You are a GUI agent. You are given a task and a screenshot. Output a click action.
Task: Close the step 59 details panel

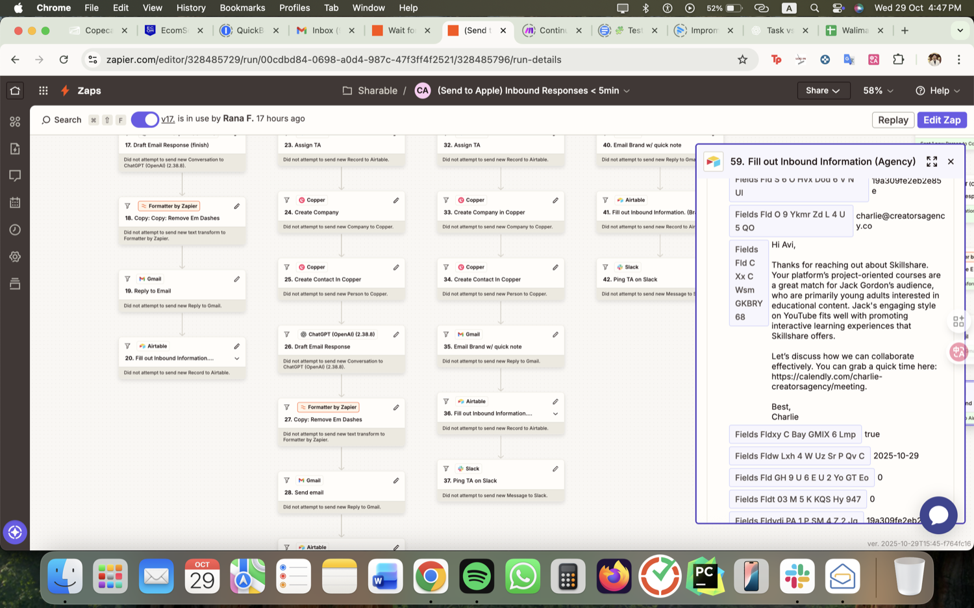coord(951,162)
